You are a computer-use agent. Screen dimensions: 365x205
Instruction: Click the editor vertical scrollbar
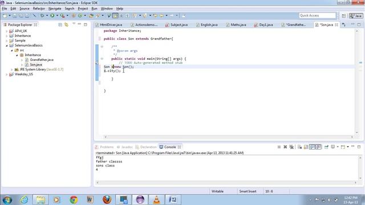click(x=357, y=81)
